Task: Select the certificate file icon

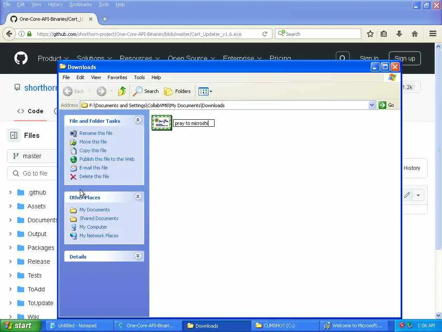Action: (162, 123)
